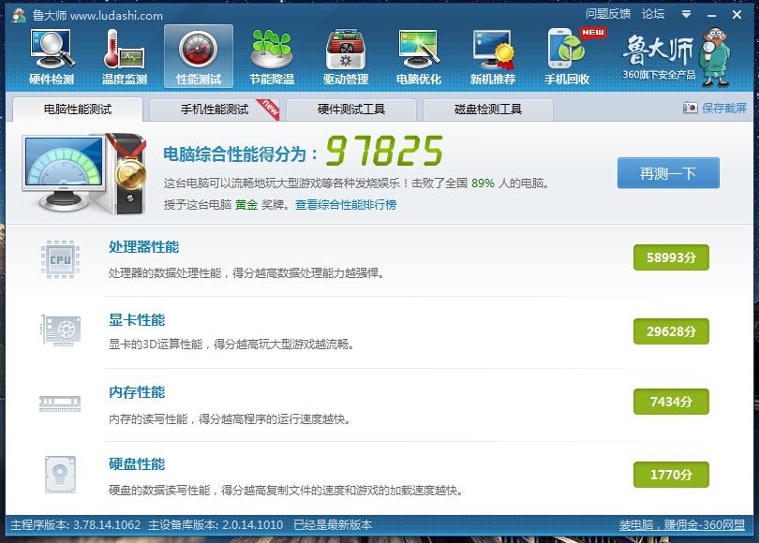
Task: Click the CPU chip icon
Action: pos(60,259)
